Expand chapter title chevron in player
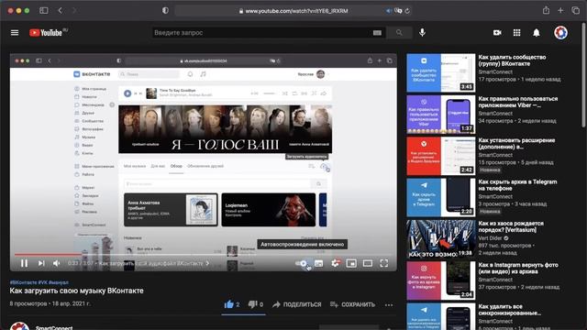 click(207, 263)
